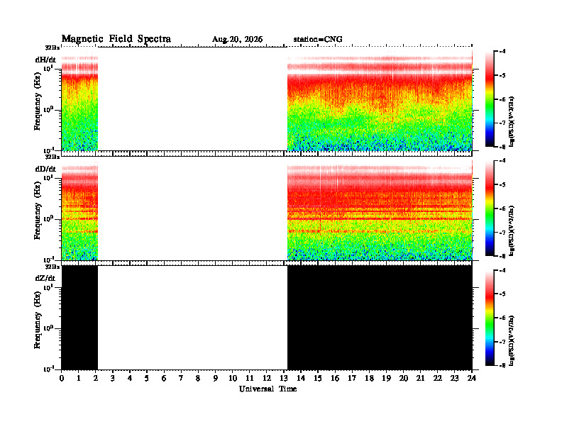Click the "-4" value on dH/dt colorbar
Viewport: 562px width, 434px height.
502,52
